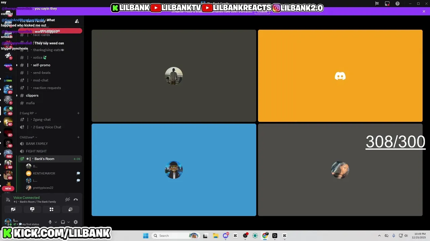
Task: Open input device options arrow beside microphone
Action: tap(56, 222)
